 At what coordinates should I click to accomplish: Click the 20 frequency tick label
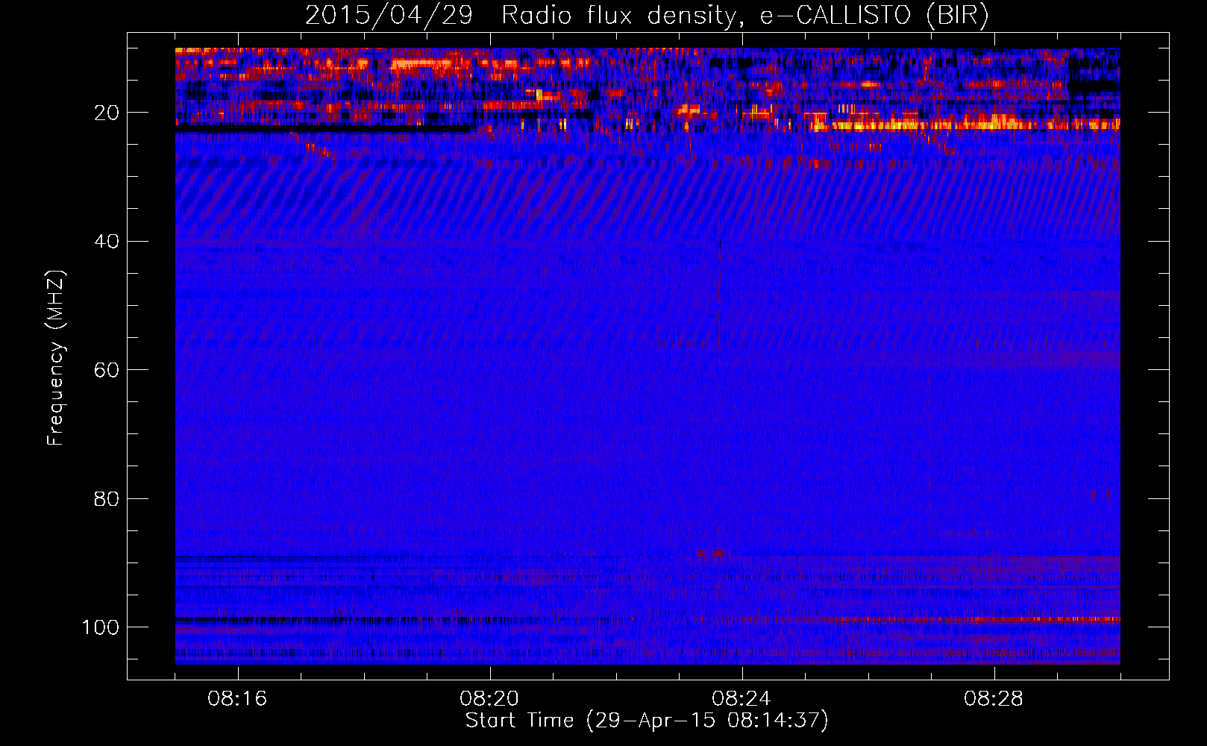[107, 113]
